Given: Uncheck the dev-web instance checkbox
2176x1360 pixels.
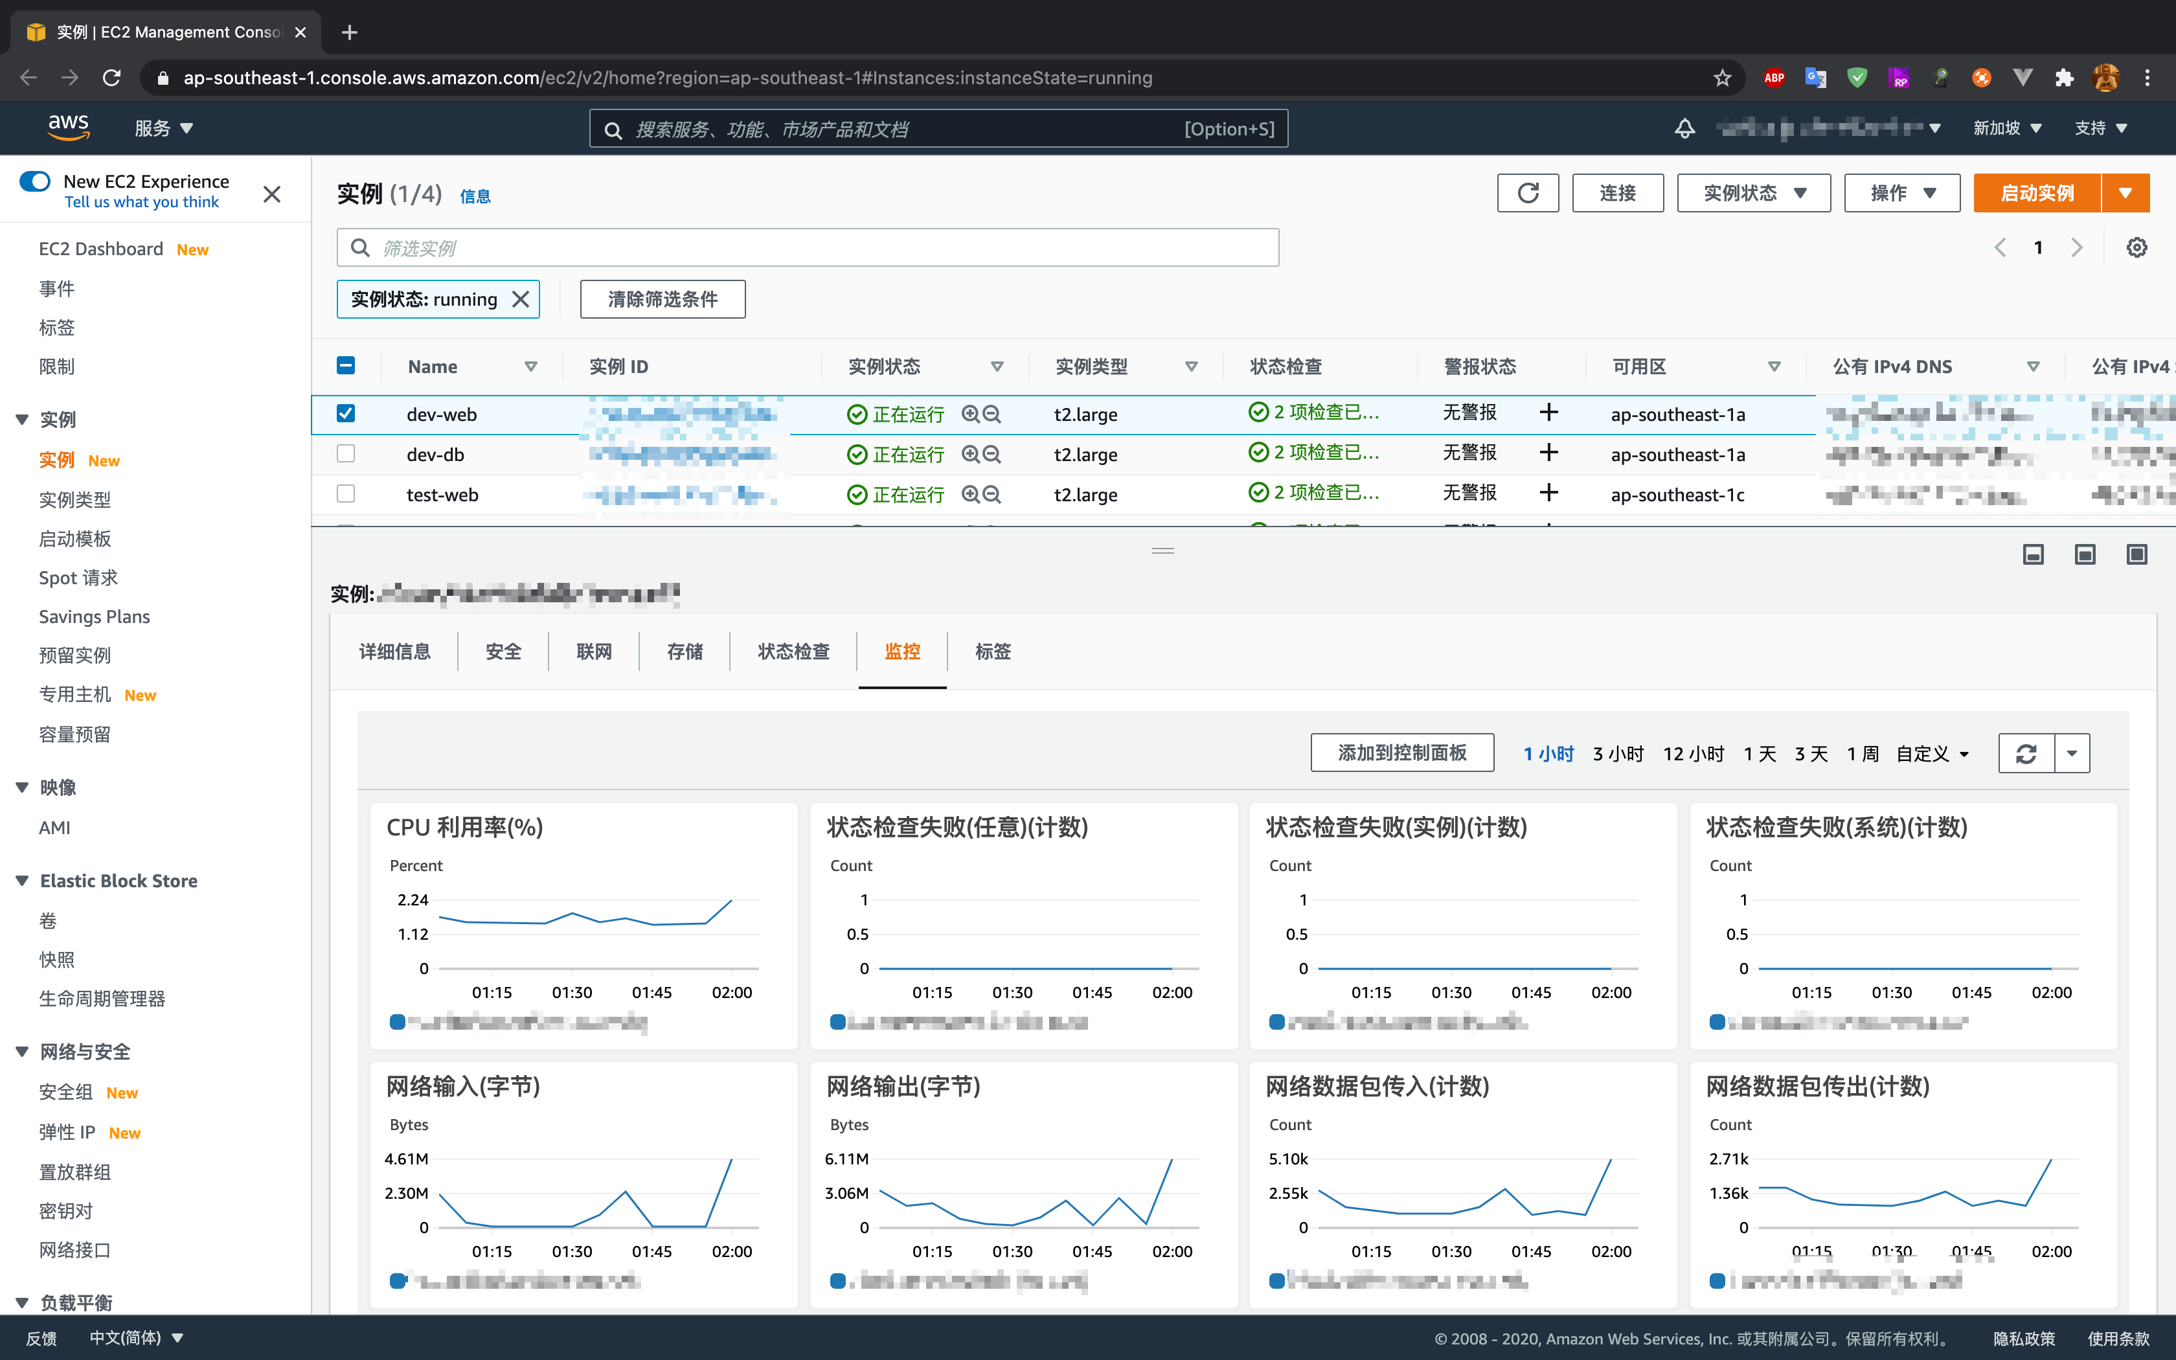Looking at the screenshot, I should coord(345,414).
